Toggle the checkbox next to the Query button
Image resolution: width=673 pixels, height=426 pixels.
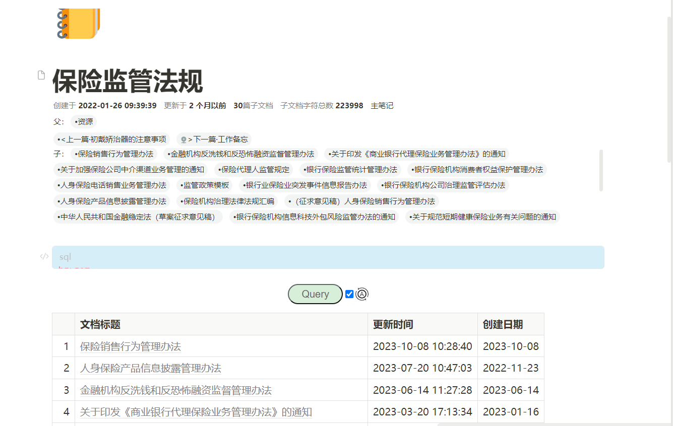click(349, 294)
